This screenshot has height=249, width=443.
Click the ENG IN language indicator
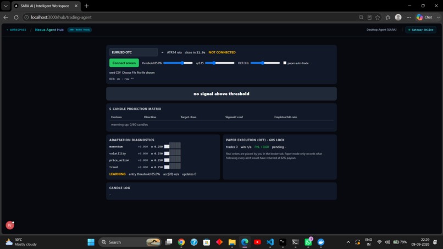click(x=368, y=242)
